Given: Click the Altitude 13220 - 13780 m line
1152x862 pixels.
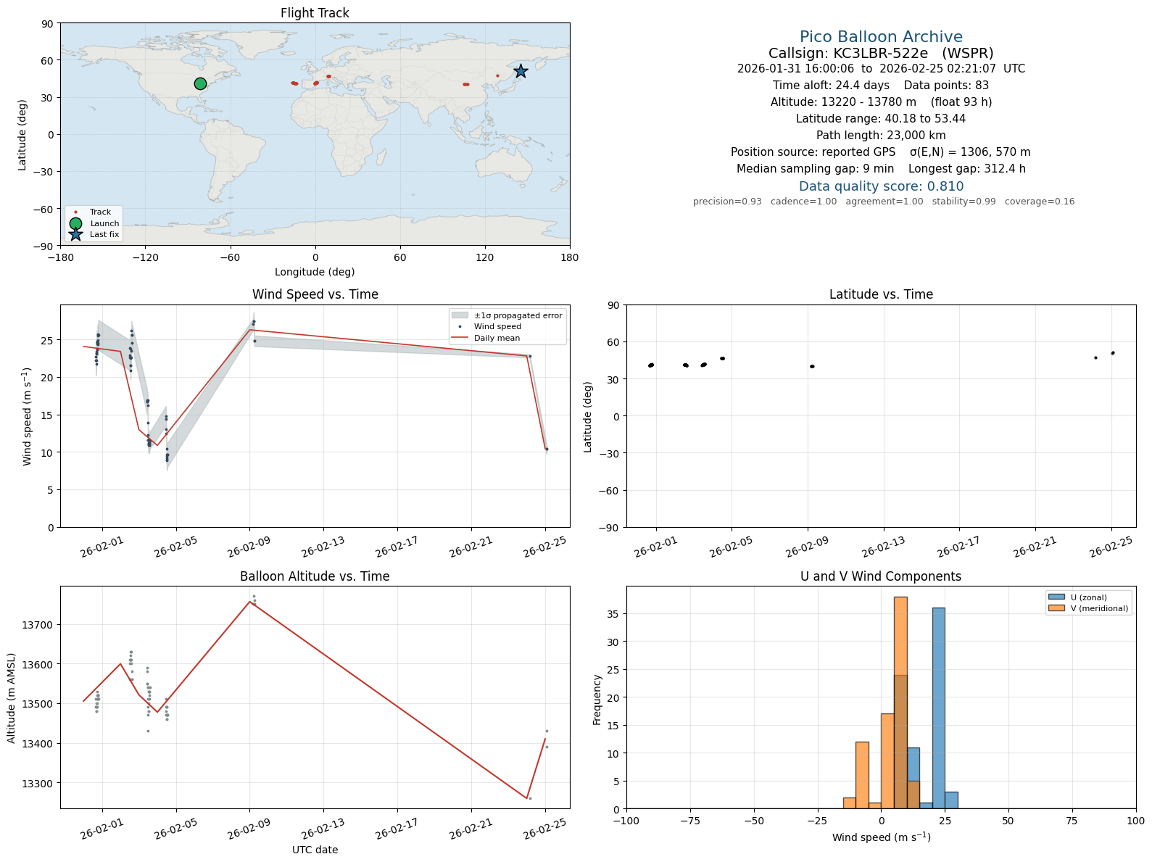Looking at the screenshot, I should click(881, 102).
